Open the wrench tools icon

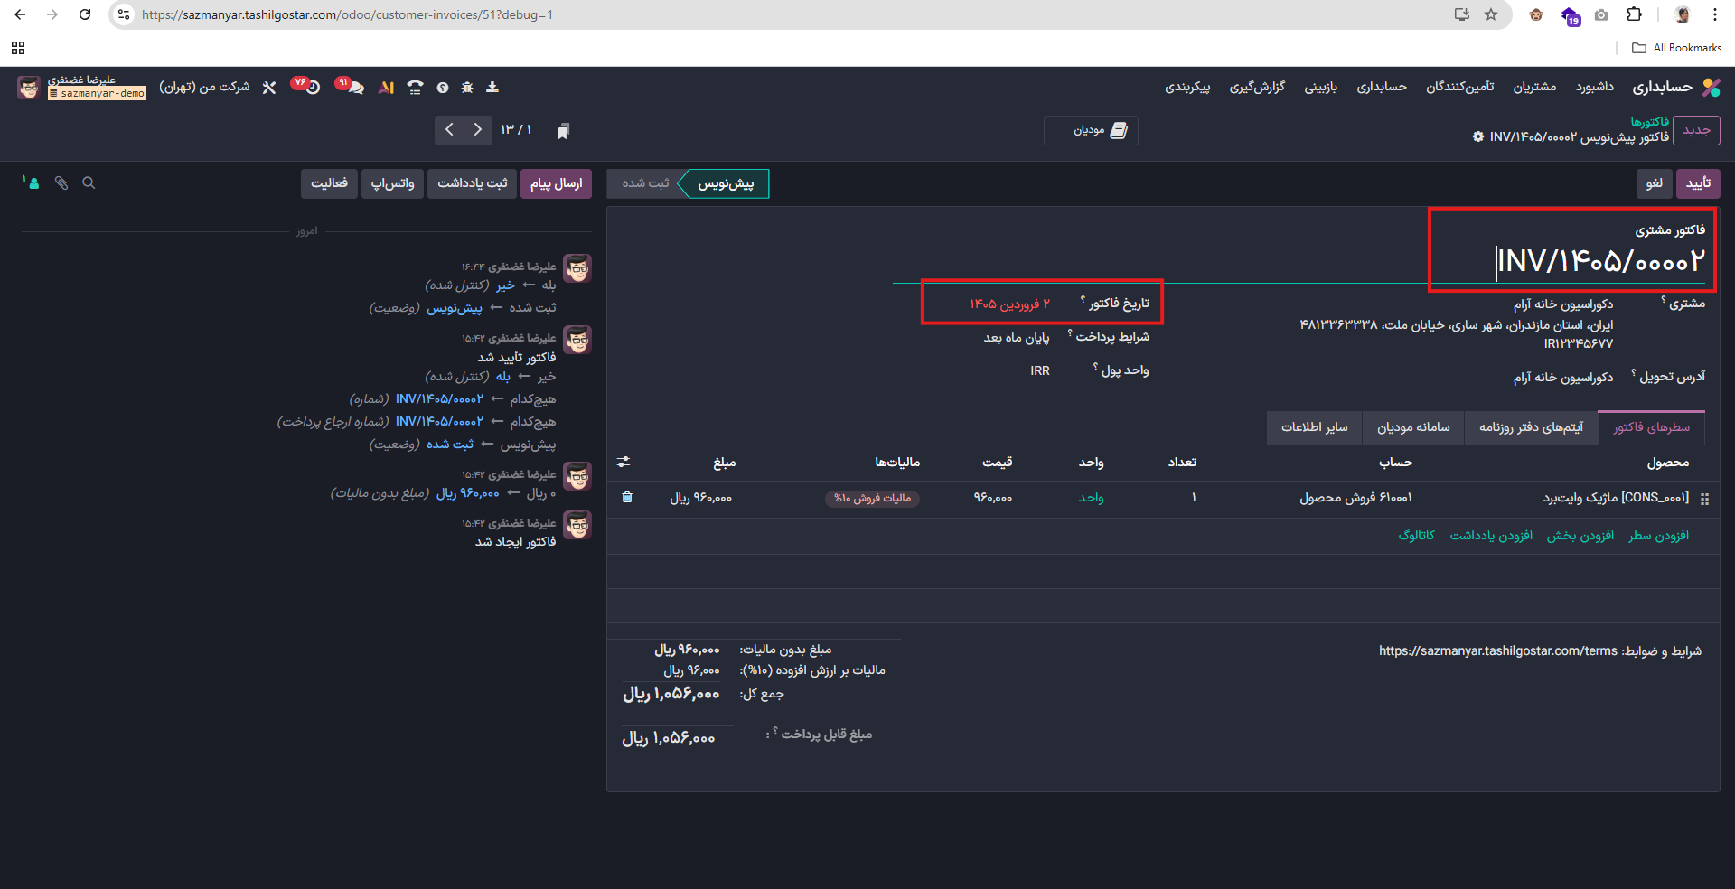pos(269,88)
